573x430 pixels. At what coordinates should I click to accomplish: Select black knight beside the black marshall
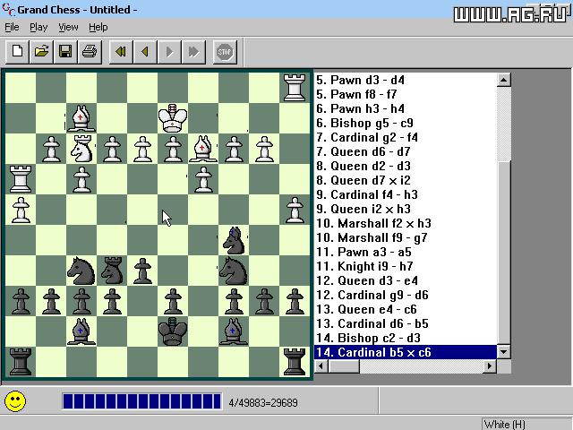pos(81,271)
